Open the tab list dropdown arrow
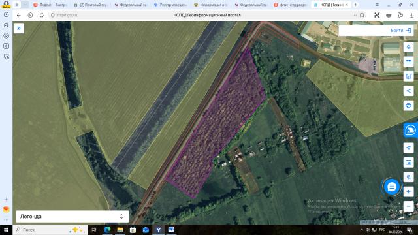The image size is (418, 235). 25,5
